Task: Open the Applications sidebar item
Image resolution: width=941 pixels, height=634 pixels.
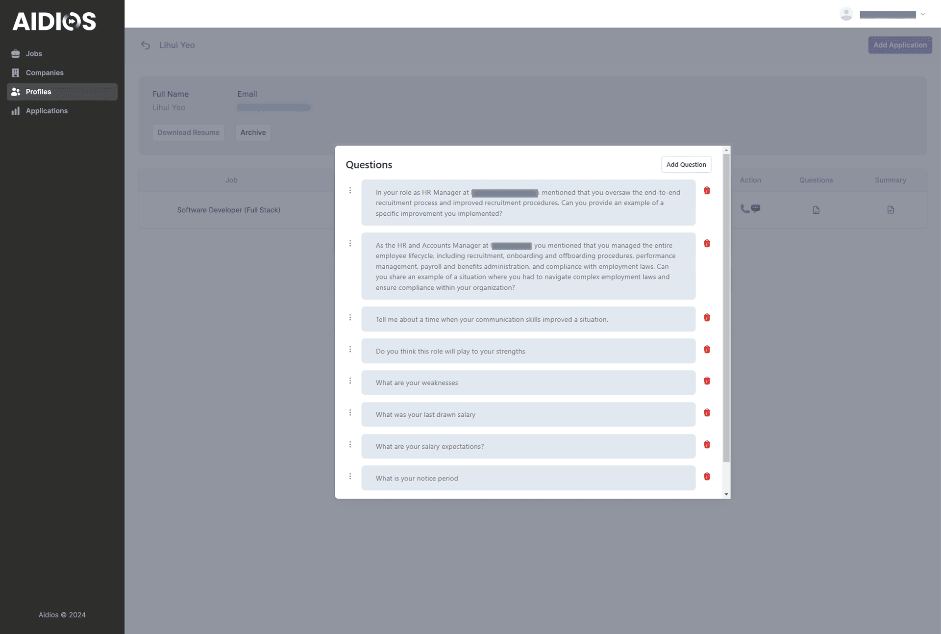Action: 47,111
